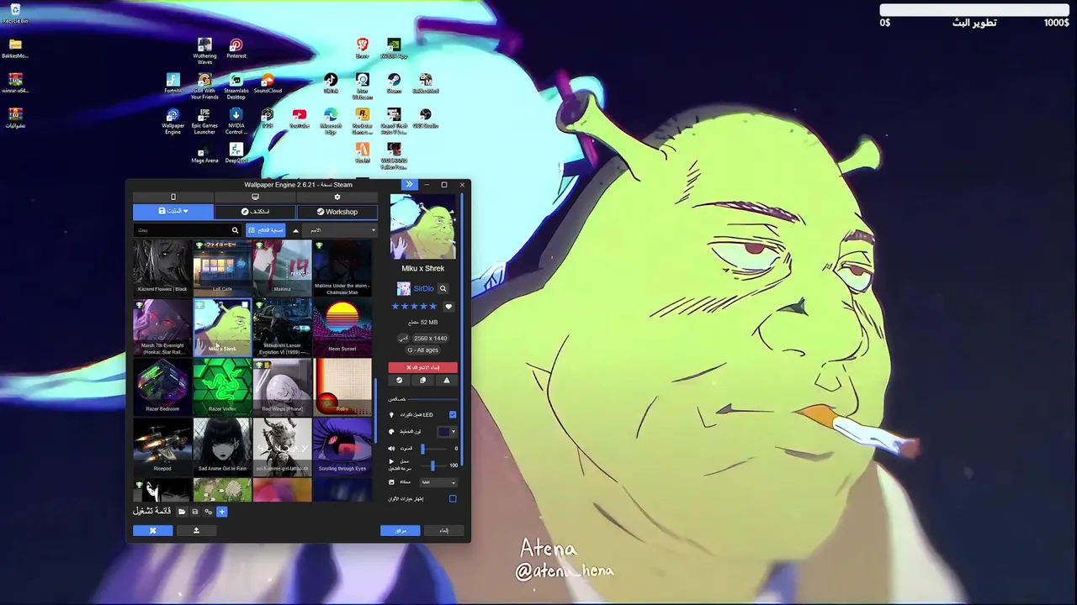This screenshot has height=605, width=1077.
Task: Add to playlist with the plus button
Action: 222,512
